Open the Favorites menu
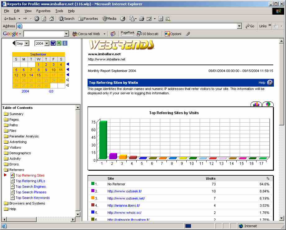Image resolution: width=286 pixels, height=230 pixels. (43, 11)
